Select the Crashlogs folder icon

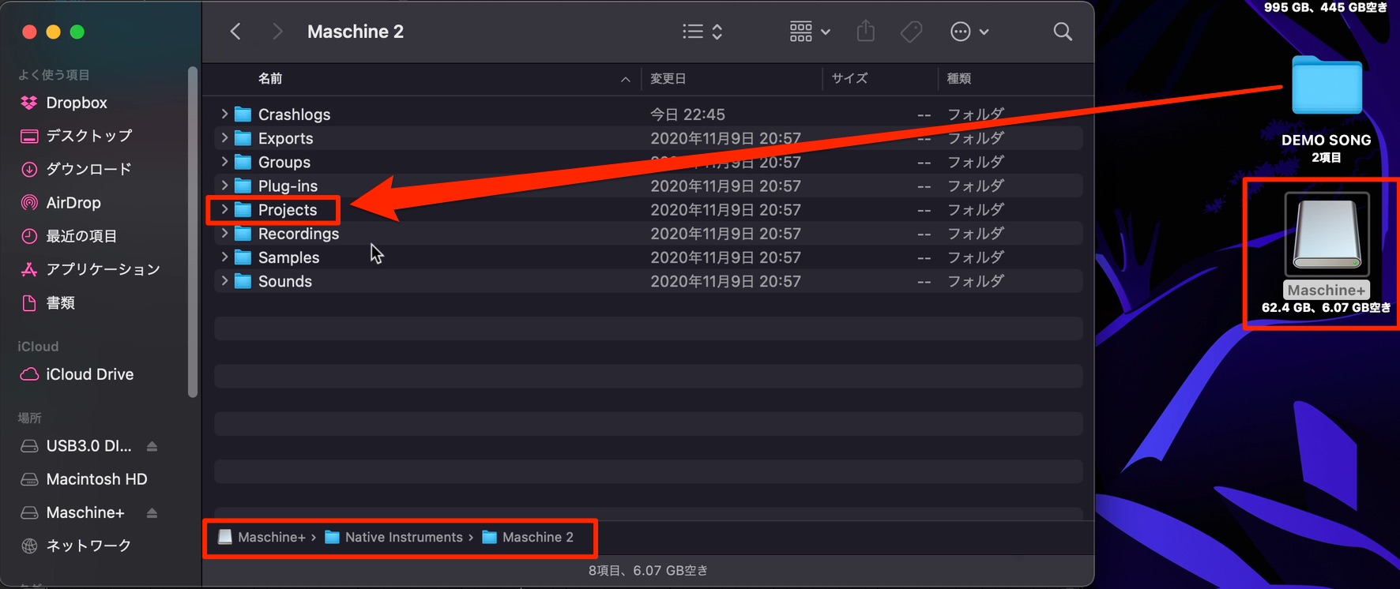tap(243, 114)
